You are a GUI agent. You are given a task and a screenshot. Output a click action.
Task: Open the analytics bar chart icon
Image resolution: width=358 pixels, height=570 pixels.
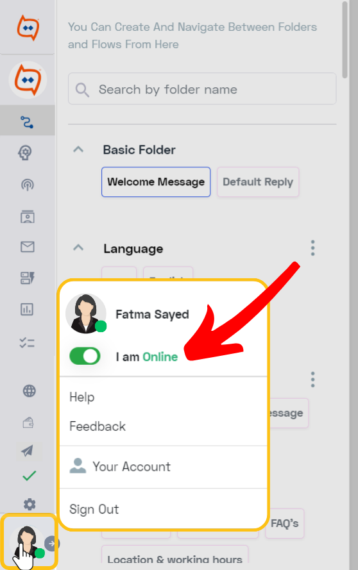(27, 309)
